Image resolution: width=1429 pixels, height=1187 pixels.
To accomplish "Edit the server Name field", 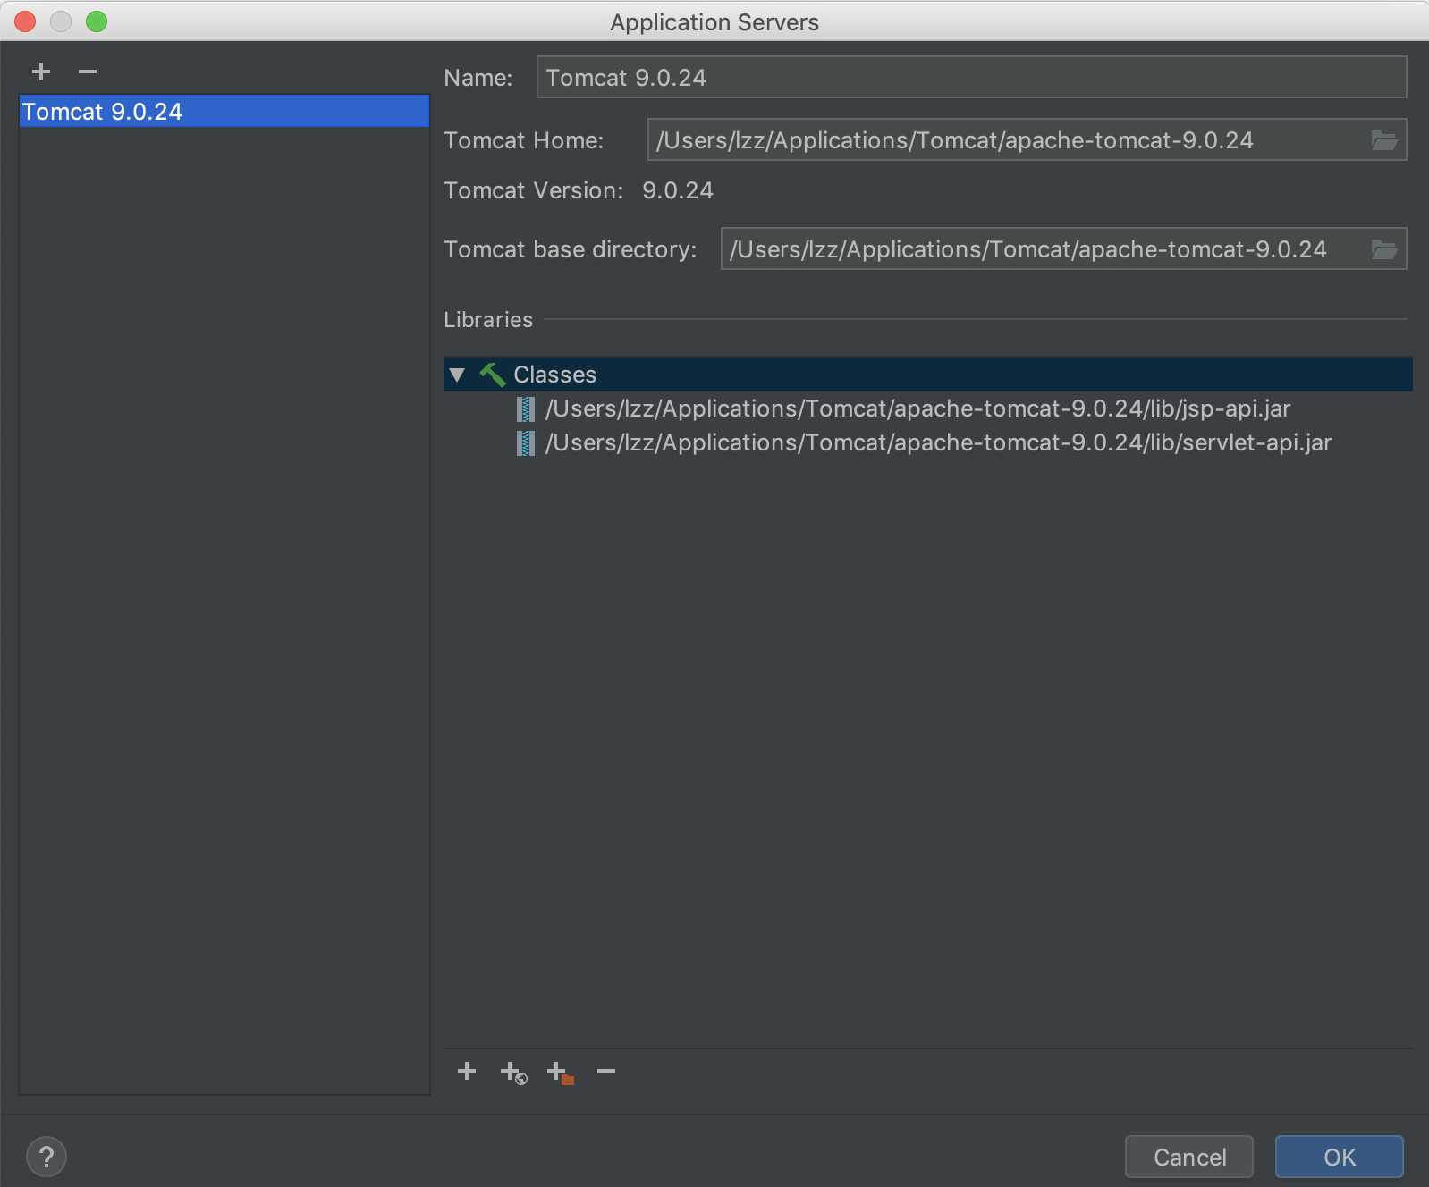I will tap(971, 78).
